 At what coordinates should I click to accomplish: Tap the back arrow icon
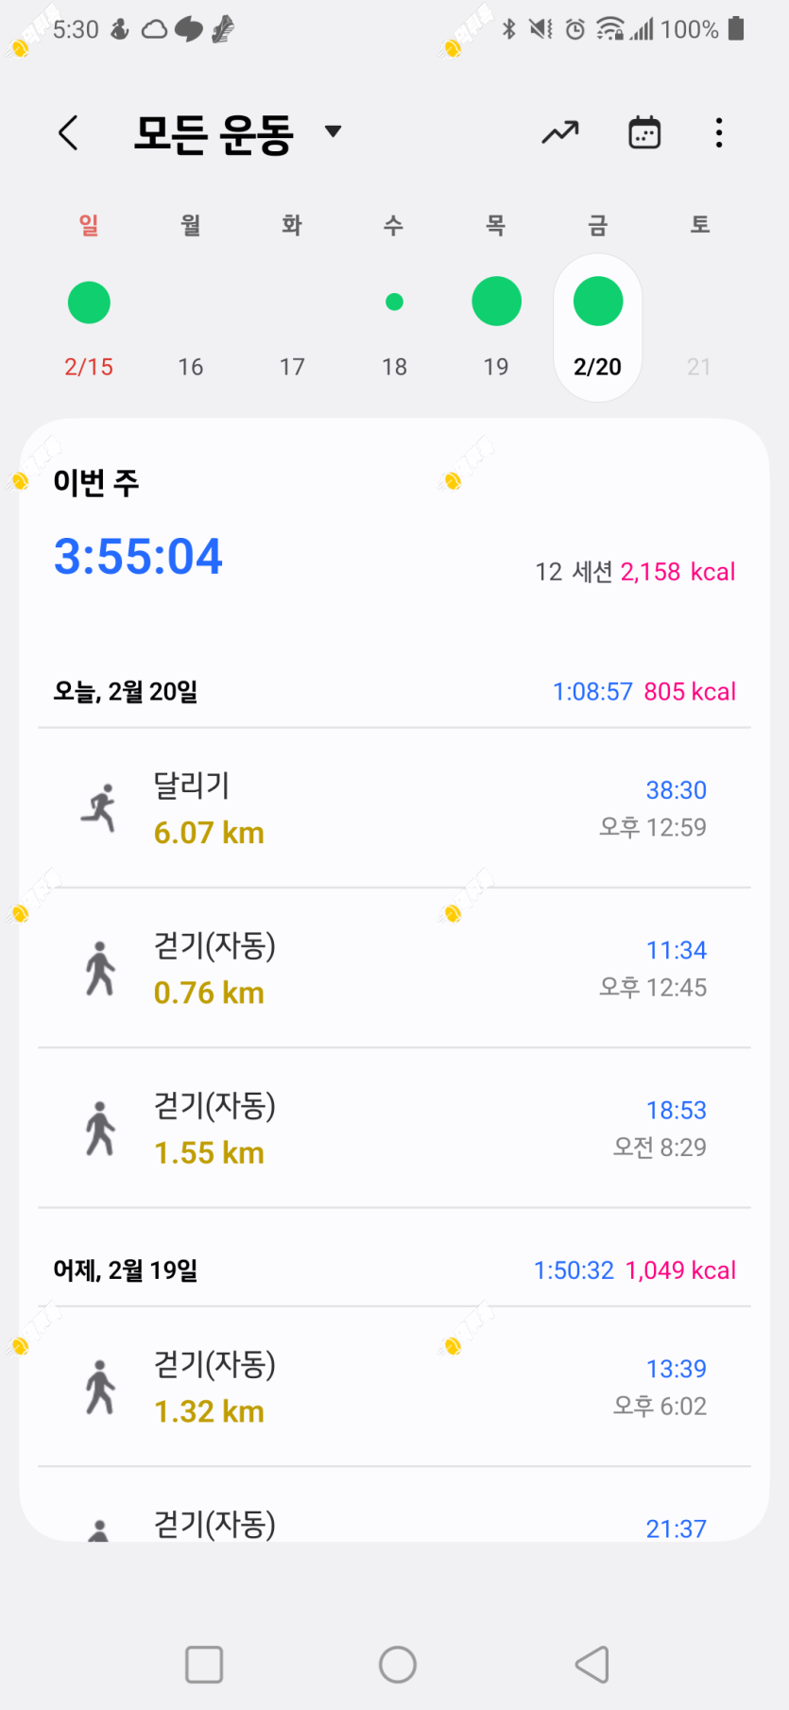(x=68, y=133)
